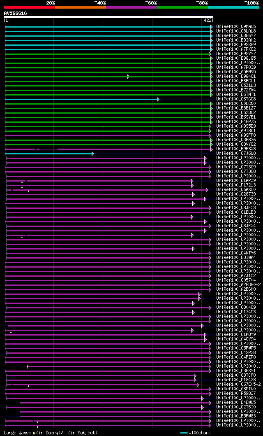Select the UniRef100_B6SYE1 label
The image size is (263, 436).
[x=236, y=117]
